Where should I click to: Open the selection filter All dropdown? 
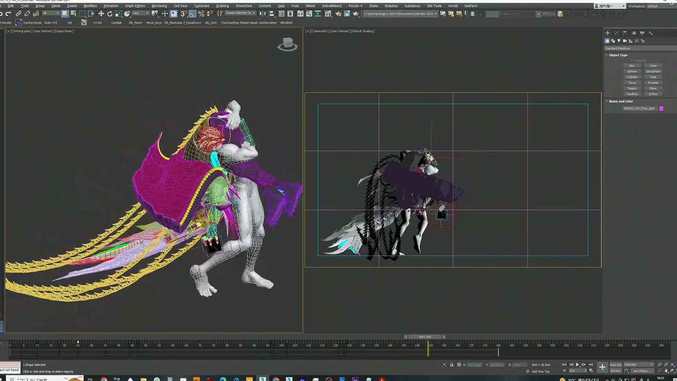point(51,13)
